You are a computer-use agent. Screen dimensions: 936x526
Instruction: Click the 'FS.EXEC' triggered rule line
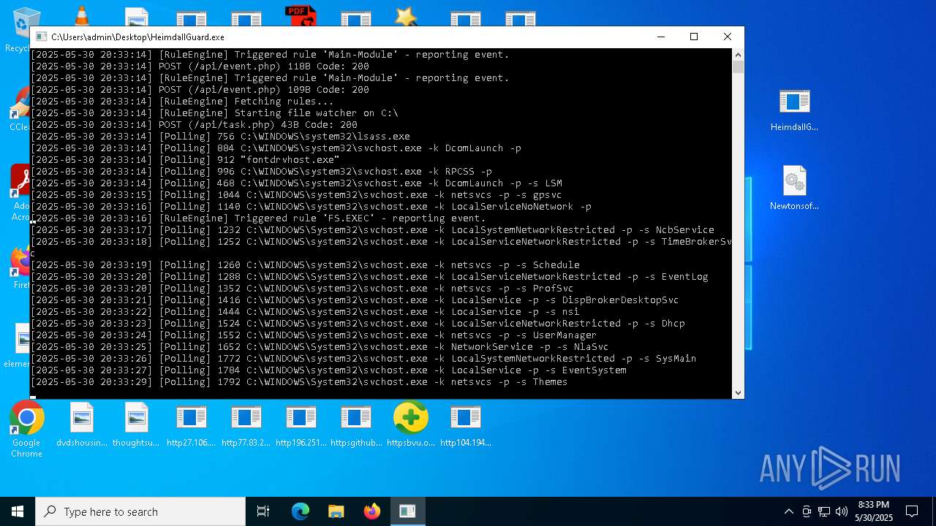tap(258, 218)
